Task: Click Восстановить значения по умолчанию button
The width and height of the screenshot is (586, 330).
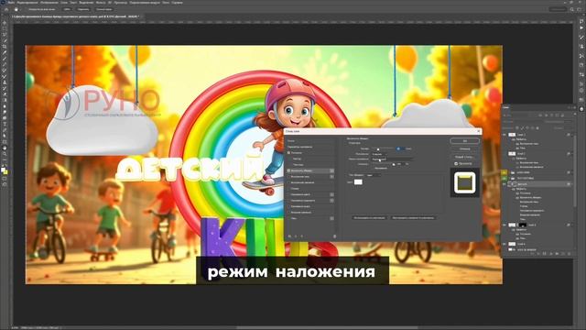Action: (413, 217)
